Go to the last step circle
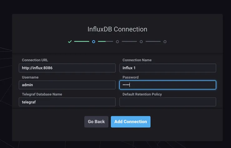The width and height of the screenshot is (231, 148). tap(165, 42)
